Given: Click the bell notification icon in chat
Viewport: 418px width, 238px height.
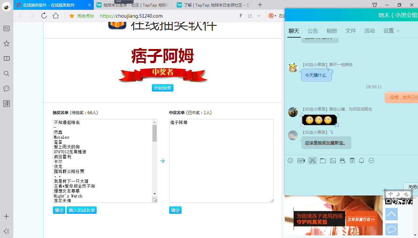Looking at the screenshot, I should 362,161.
